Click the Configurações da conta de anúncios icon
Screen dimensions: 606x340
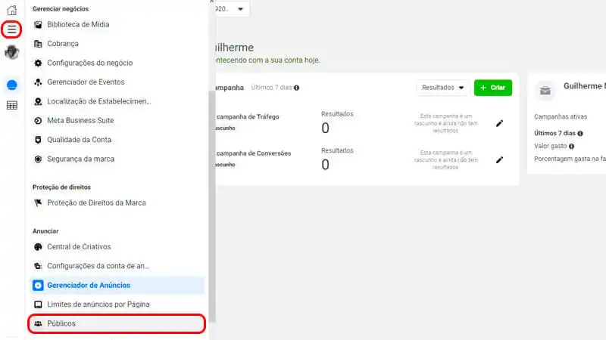38,266
